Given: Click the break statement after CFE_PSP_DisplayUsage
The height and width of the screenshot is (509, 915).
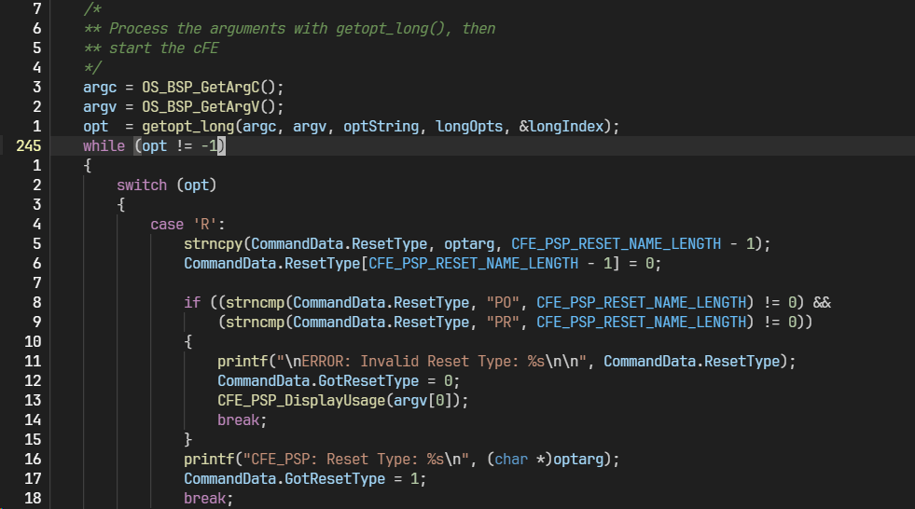Looking at the screenshot, I should tap(238, 420).
